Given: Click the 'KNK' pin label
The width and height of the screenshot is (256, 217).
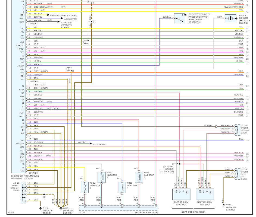Looking at the screenshot, I should coord(22,69).
